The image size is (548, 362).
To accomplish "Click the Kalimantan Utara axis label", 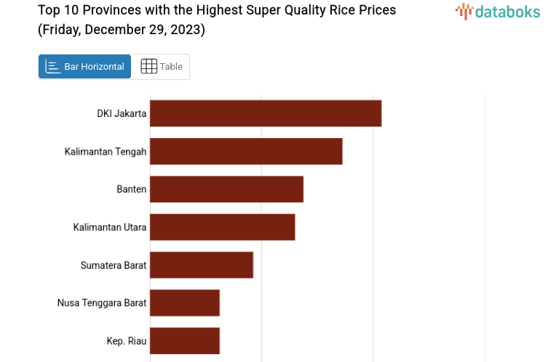I will click(110, 227).
